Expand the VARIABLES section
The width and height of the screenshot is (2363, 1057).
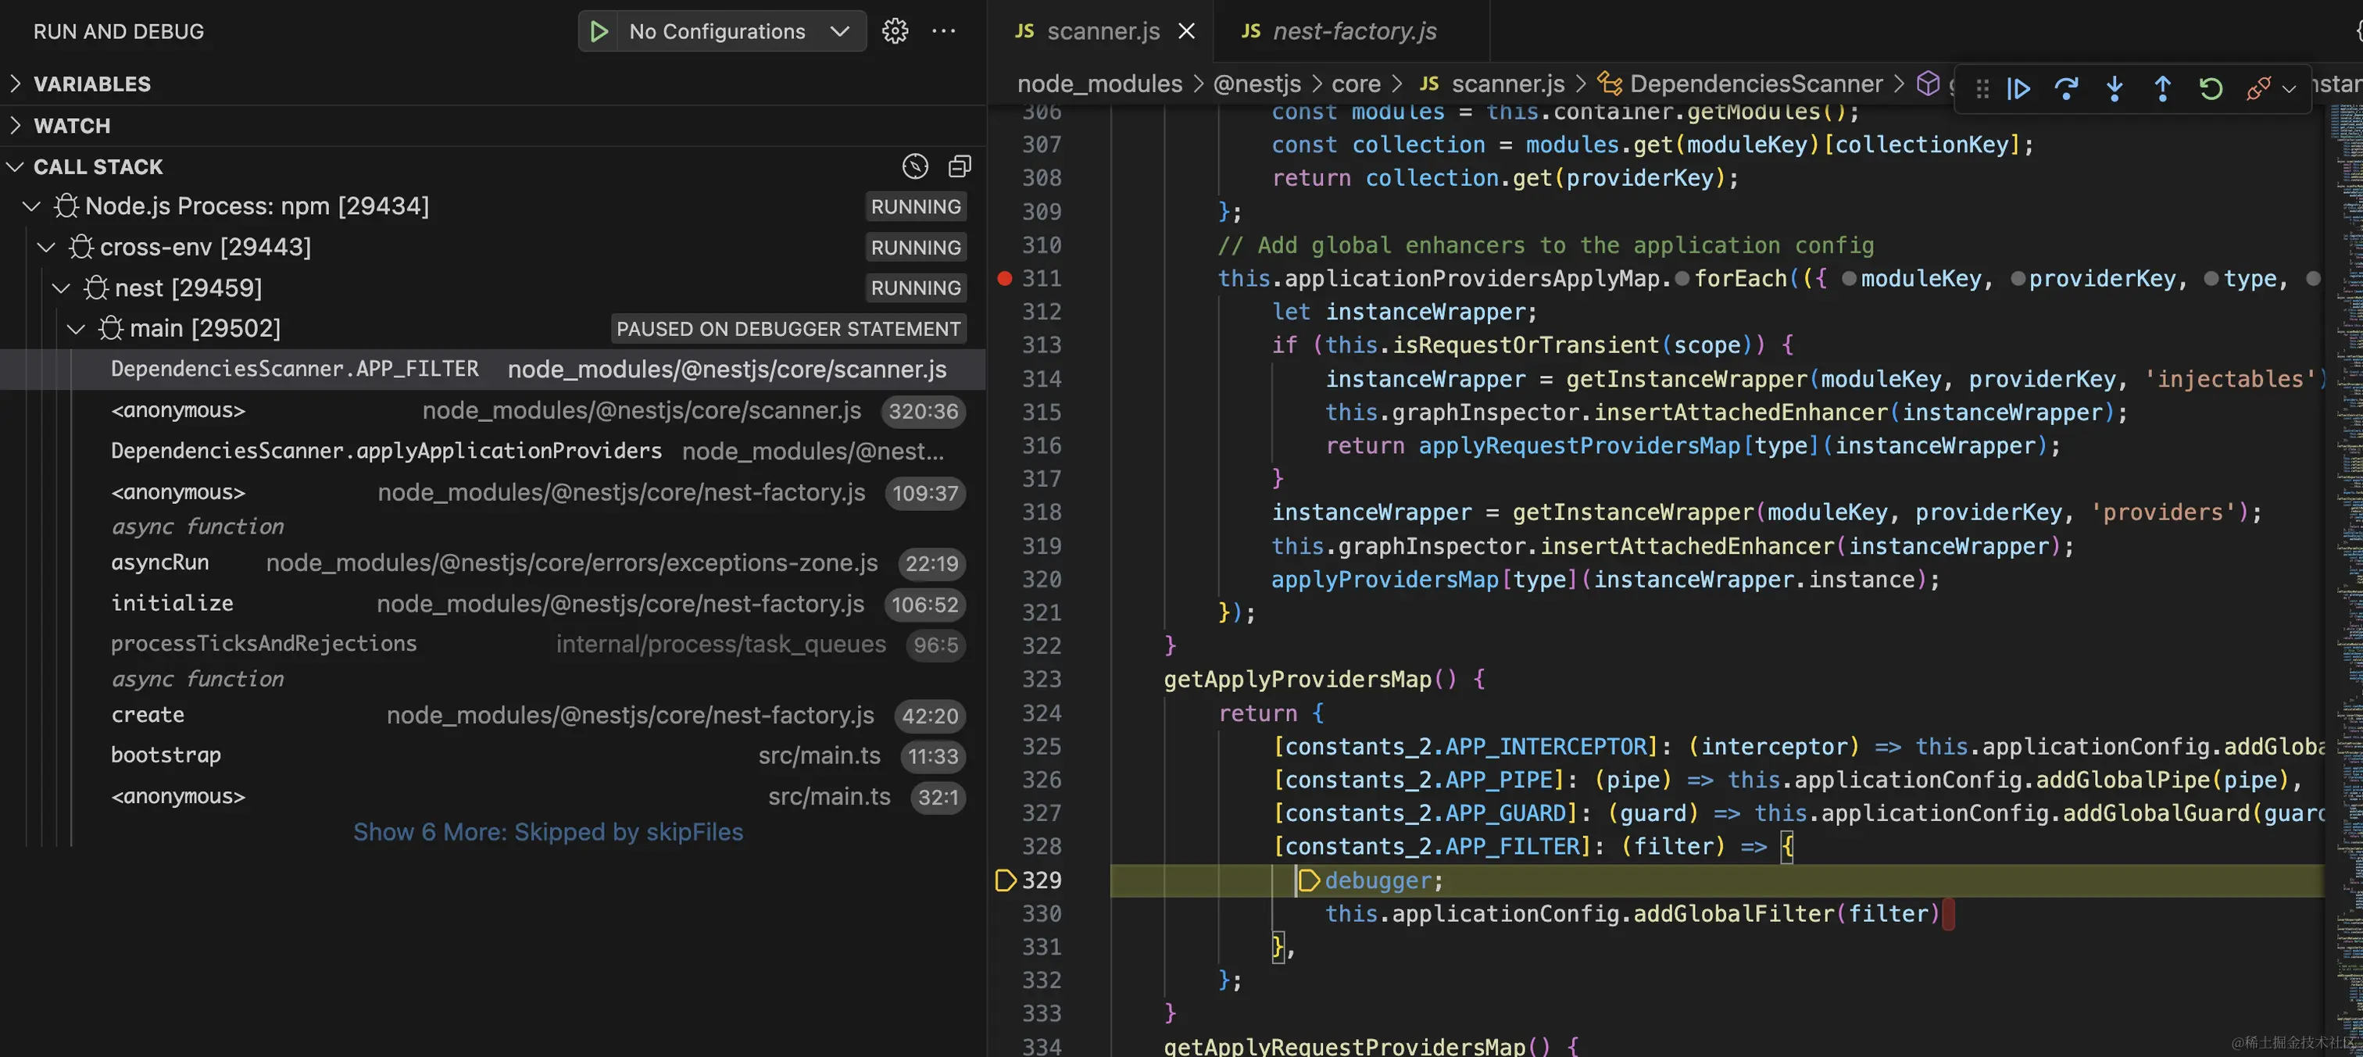tap(492, 84)
